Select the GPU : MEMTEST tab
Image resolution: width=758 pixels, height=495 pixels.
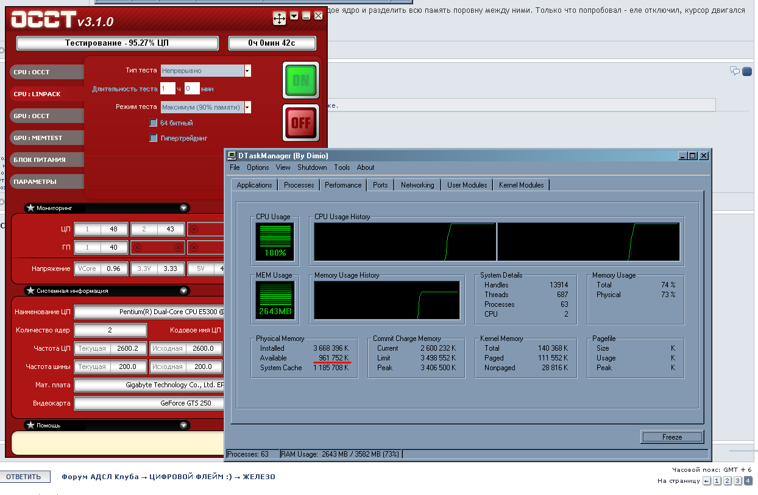click(46, 138)
